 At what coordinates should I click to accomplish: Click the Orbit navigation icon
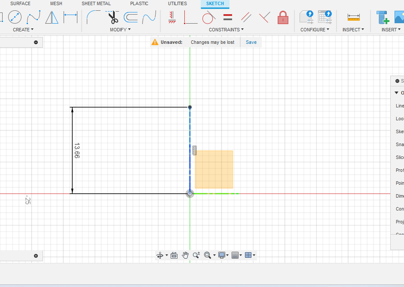coord(160,255)
